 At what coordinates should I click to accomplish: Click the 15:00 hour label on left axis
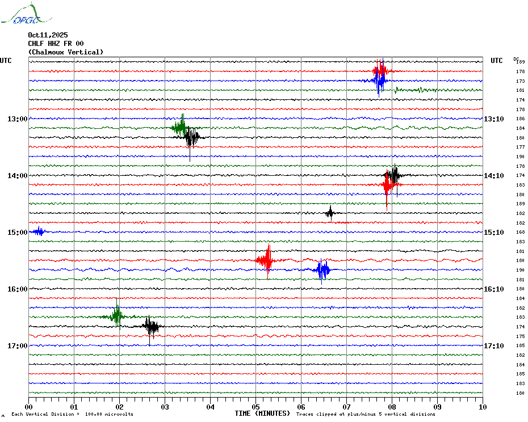(18, 233)
